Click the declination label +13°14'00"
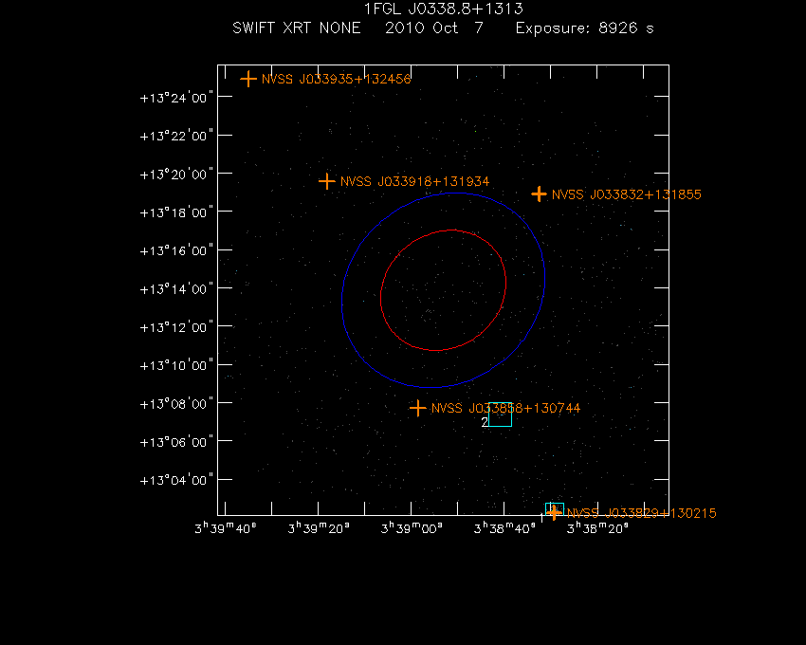Screen dimensions: 806x645 point(176,289)
